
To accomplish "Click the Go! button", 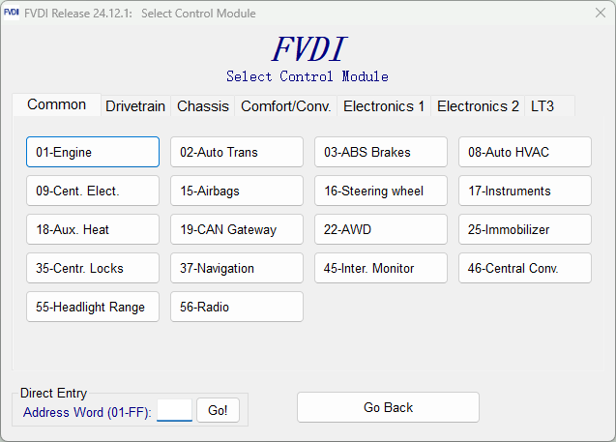I will pyautogui.click(x=218, y=411).
